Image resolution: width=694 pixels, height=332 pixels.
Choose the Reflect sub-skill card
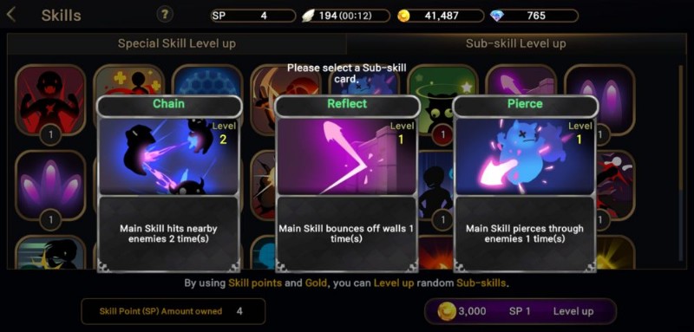(347, 184)
